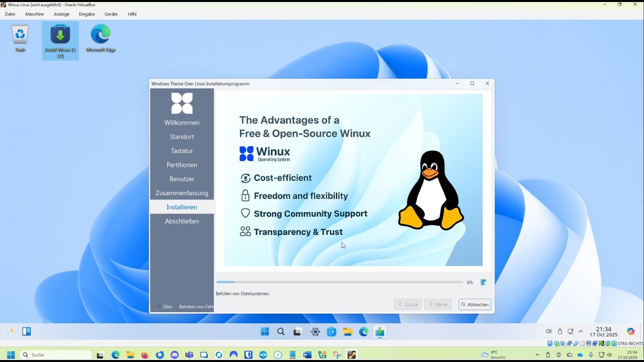Image resolution: width=644 pixels, height=362 pixels.
Task: Click the Winux advantages slideshow image
Action: [x=353, y=179]
